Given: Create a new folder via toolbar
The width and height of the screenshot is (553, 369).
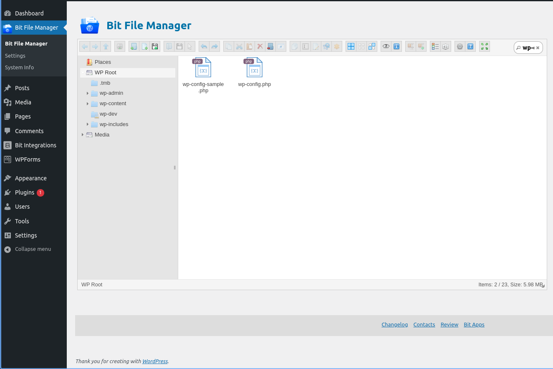Looking at the screenshot, I should 134,46.
